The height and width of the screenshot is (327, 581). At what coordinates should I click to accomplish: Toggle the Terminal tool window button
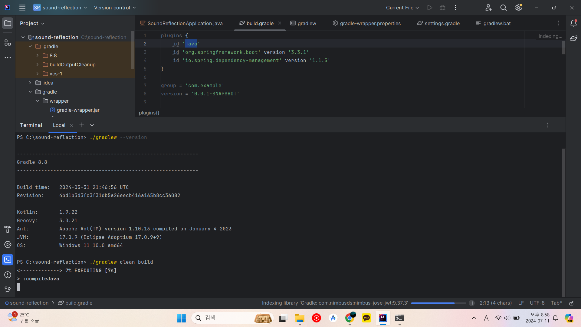click(8, 260)
